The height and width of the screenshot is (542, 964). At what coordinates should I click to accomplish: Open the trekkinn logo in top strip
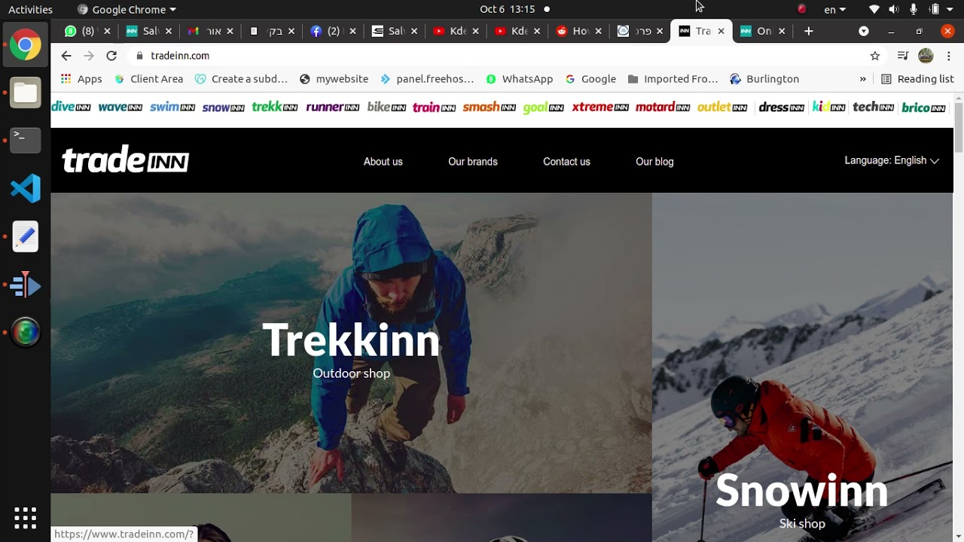(x=275, y=108)
